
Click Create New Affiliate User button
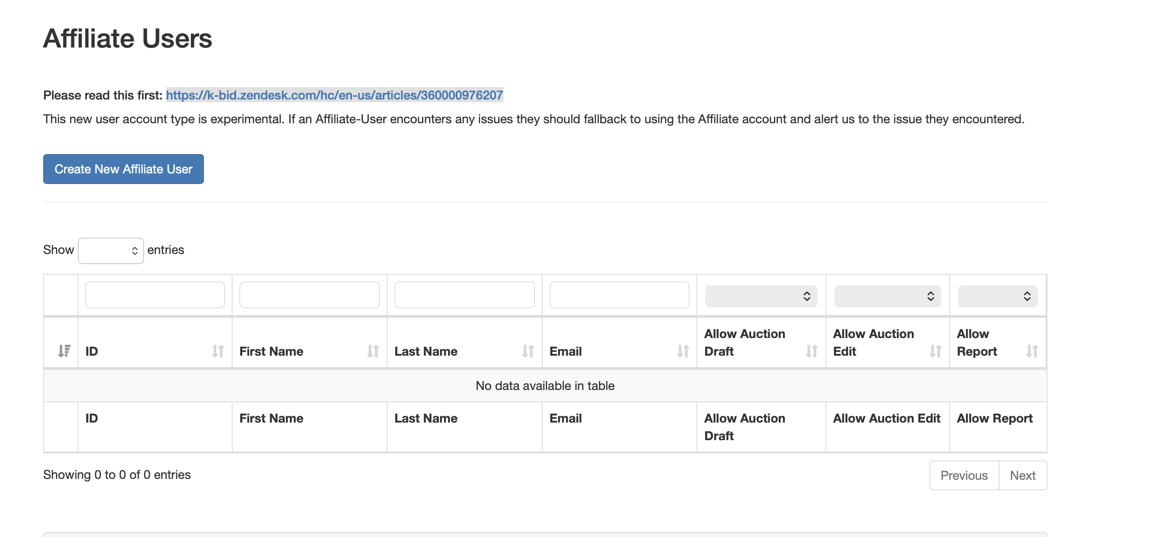click(x=123, y=169)
